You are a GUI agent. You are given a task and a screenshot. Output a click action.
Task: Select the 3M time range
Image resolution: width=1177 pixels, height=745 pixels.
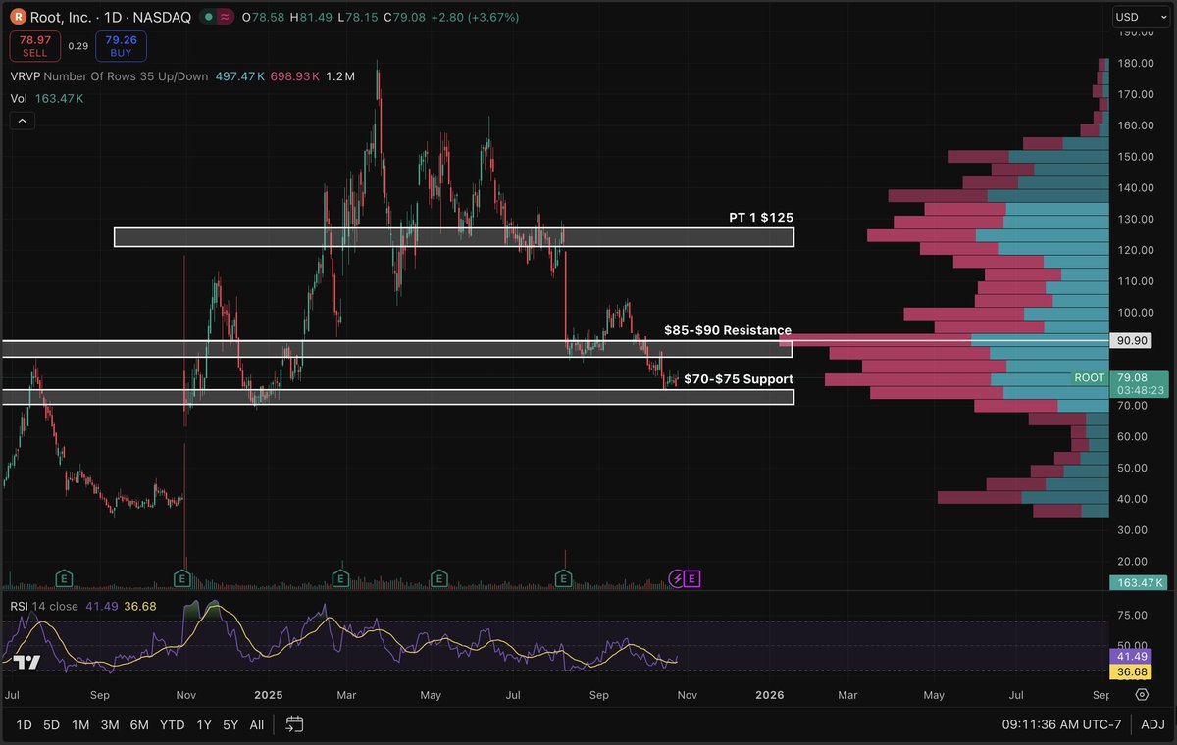pos(110,724)
